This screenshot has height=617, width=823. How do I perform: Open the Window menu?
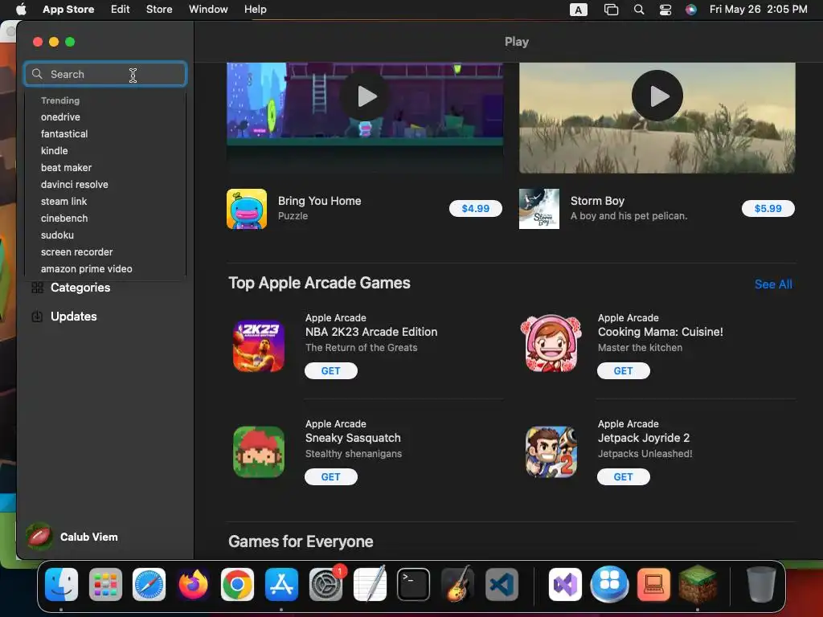click(208, 10)
